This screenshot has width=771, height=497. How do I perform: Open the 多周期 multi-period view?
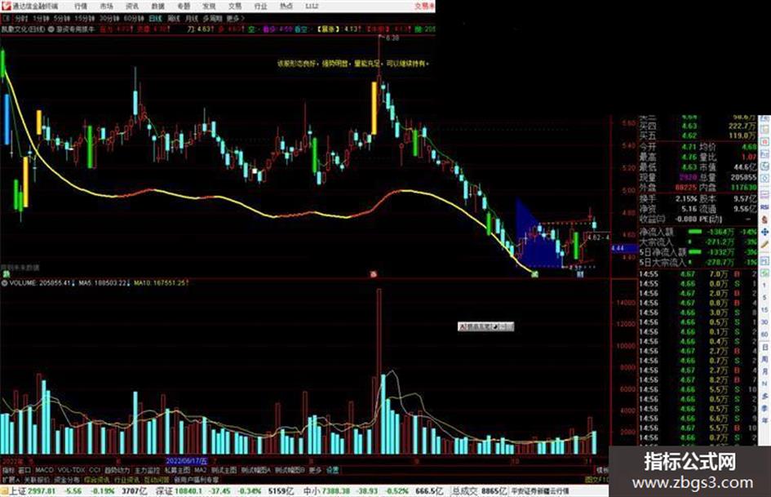pyautogui.click(x=212, y=19)
